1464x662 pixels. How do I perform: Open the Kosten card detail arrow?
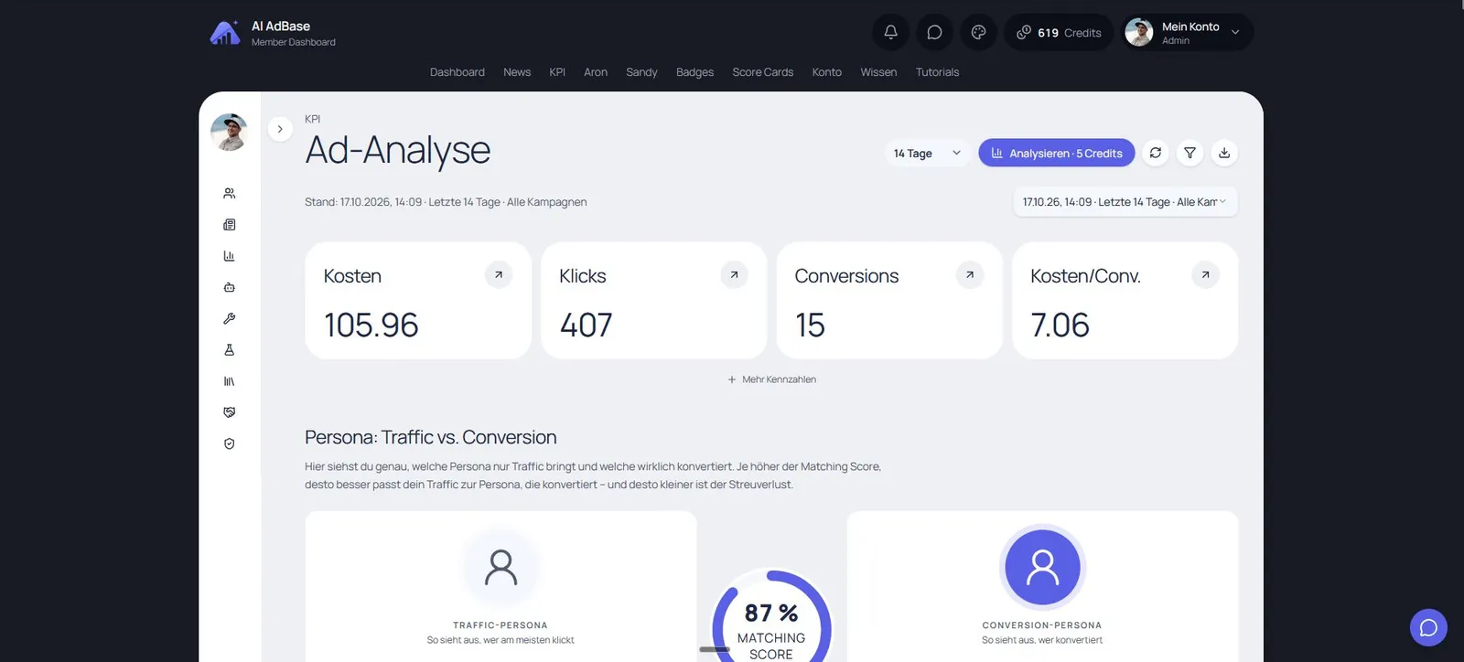pyautogui.click(x=499, y=274)
